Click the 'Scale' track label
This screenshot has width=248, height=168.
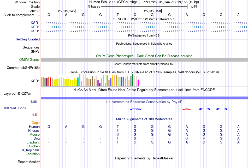click(35, 7)
